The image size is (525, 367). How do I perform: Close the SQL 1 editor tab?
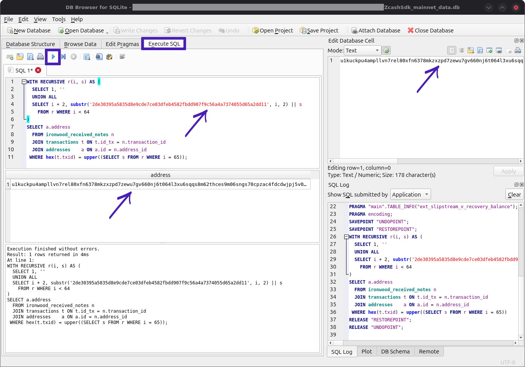pos(38,70)
